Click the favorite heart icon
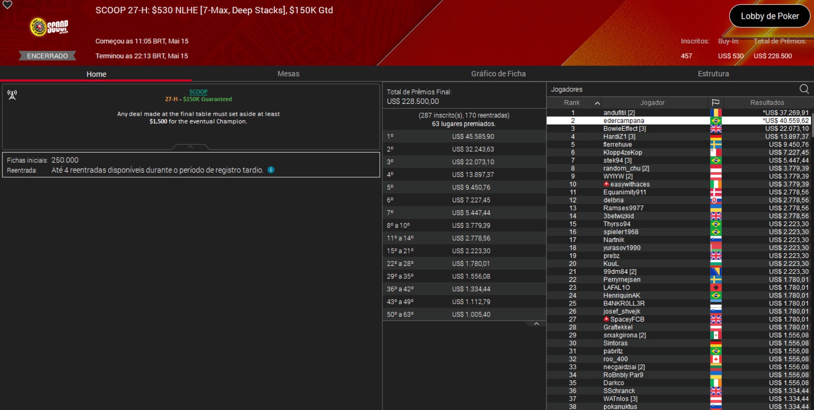Screen dimensions: 814x410 [7, 5]
